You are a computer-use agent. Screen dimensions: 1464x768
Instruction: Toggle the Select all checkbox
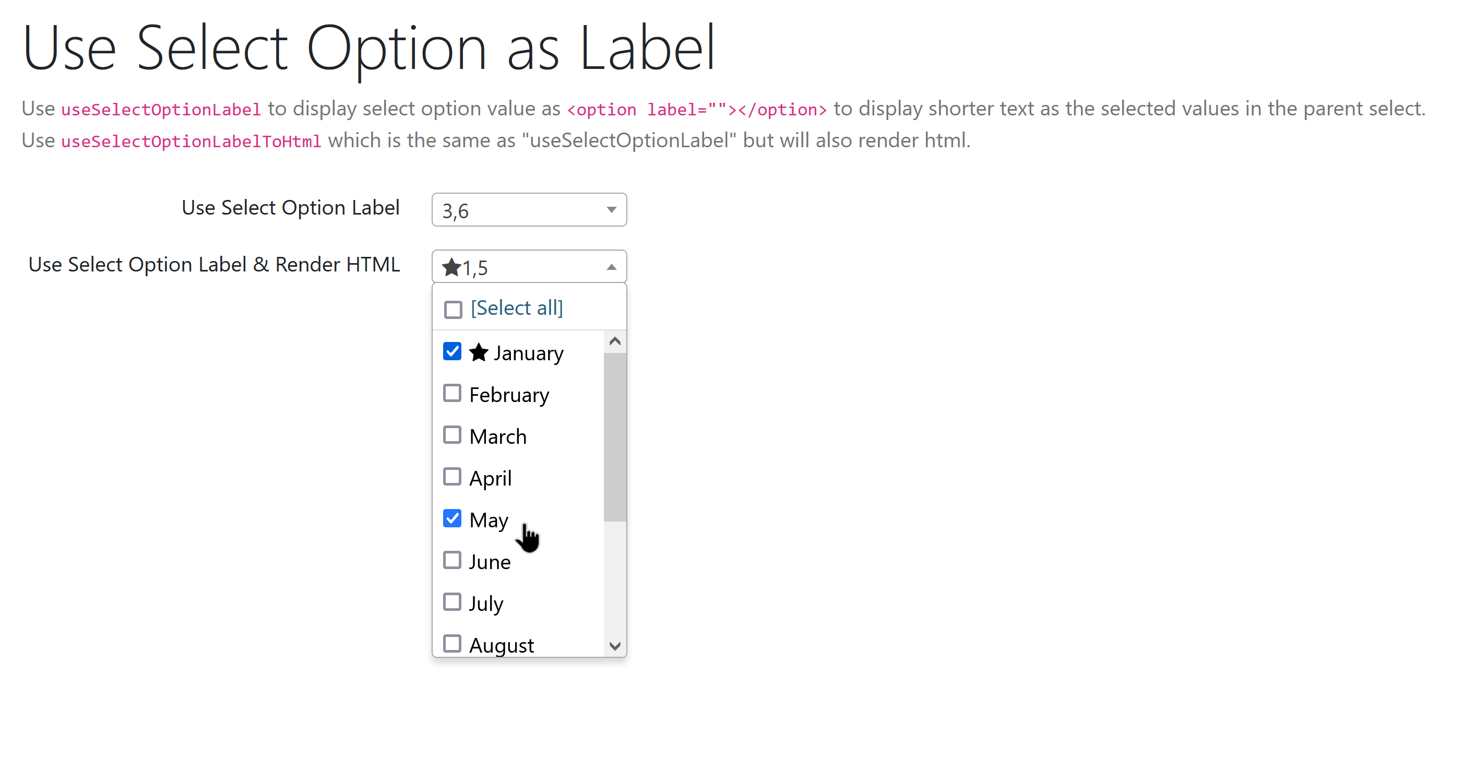tap(453, 310)
